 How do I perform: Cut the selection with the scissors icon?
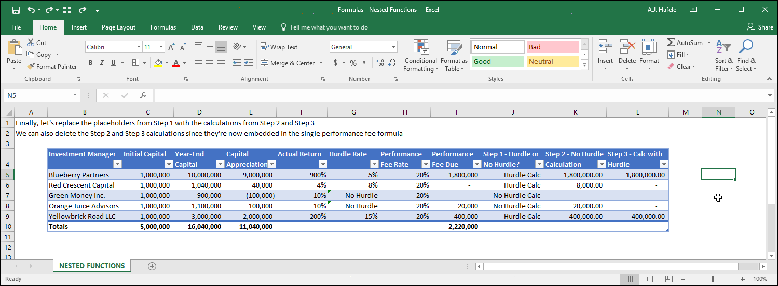coord(31,43)
